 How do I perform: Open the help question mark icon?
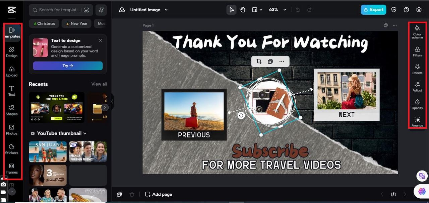coord(406,10)
